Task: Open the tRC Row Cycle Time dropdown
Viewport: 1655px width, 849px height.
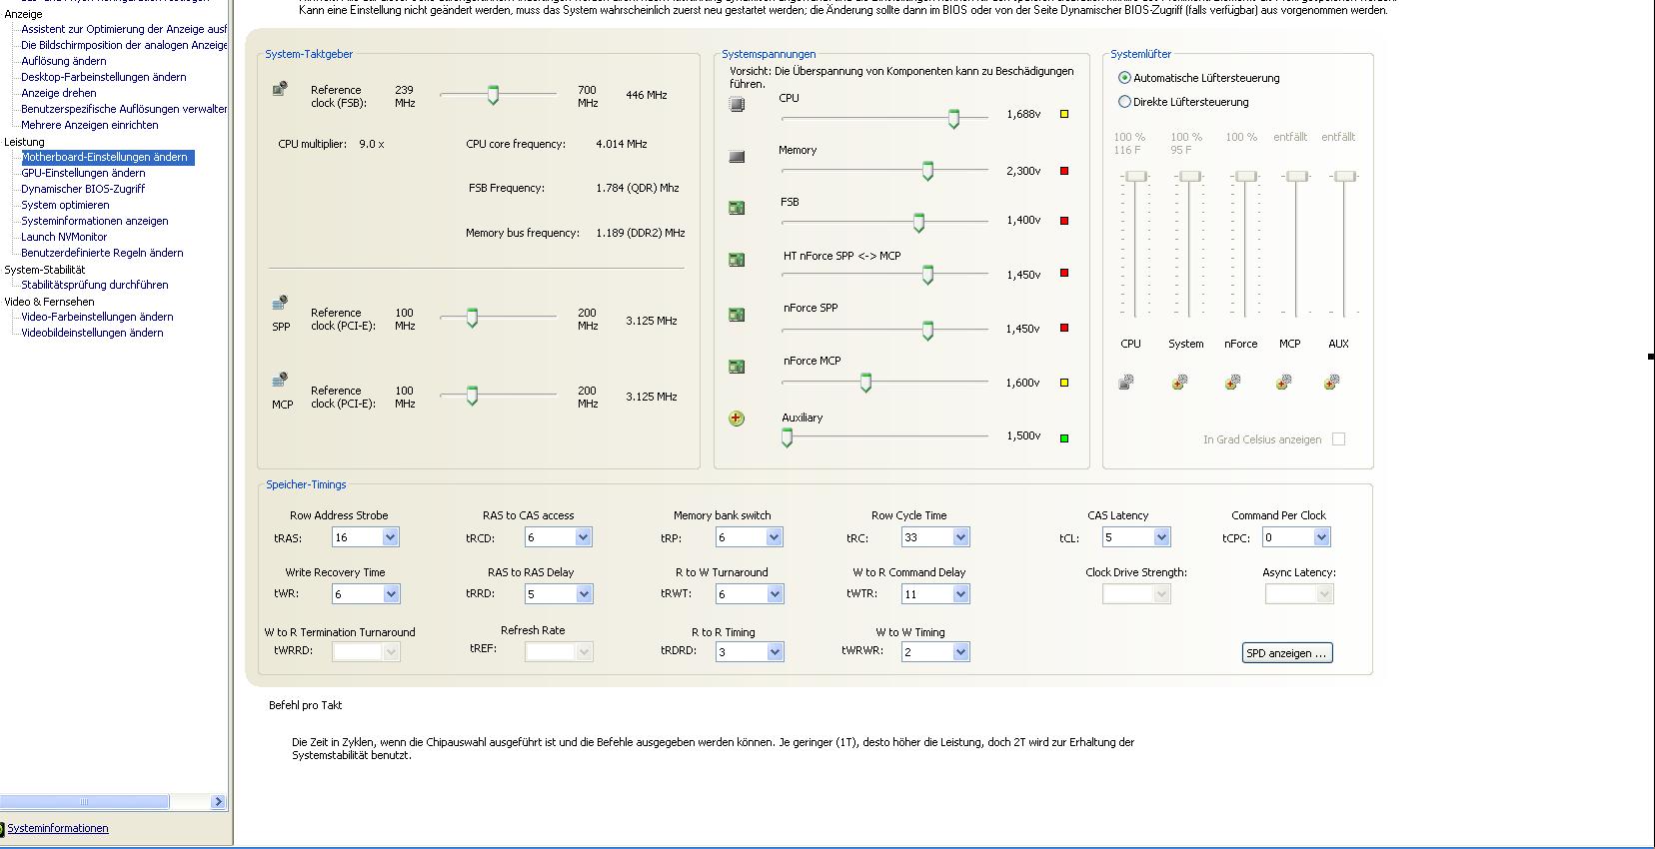Action: (960, 537)
